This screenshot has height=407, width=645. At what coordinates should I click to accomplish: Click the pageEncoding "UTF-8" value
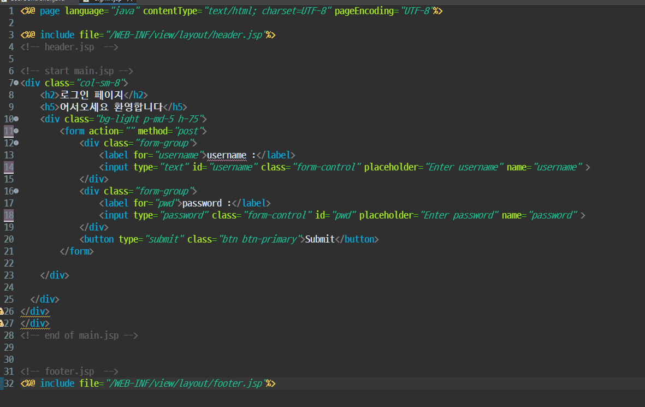[416, 11]
